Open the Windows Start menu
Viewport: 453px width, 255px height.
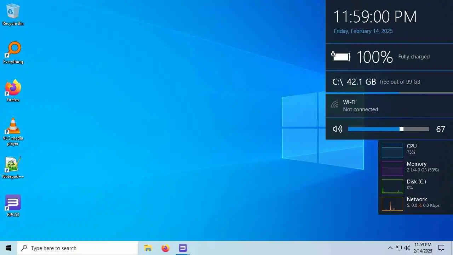coord(8,248)
